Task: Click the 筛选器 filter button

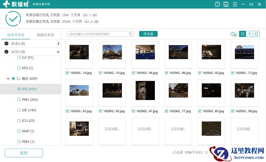Action: (148, 34)
